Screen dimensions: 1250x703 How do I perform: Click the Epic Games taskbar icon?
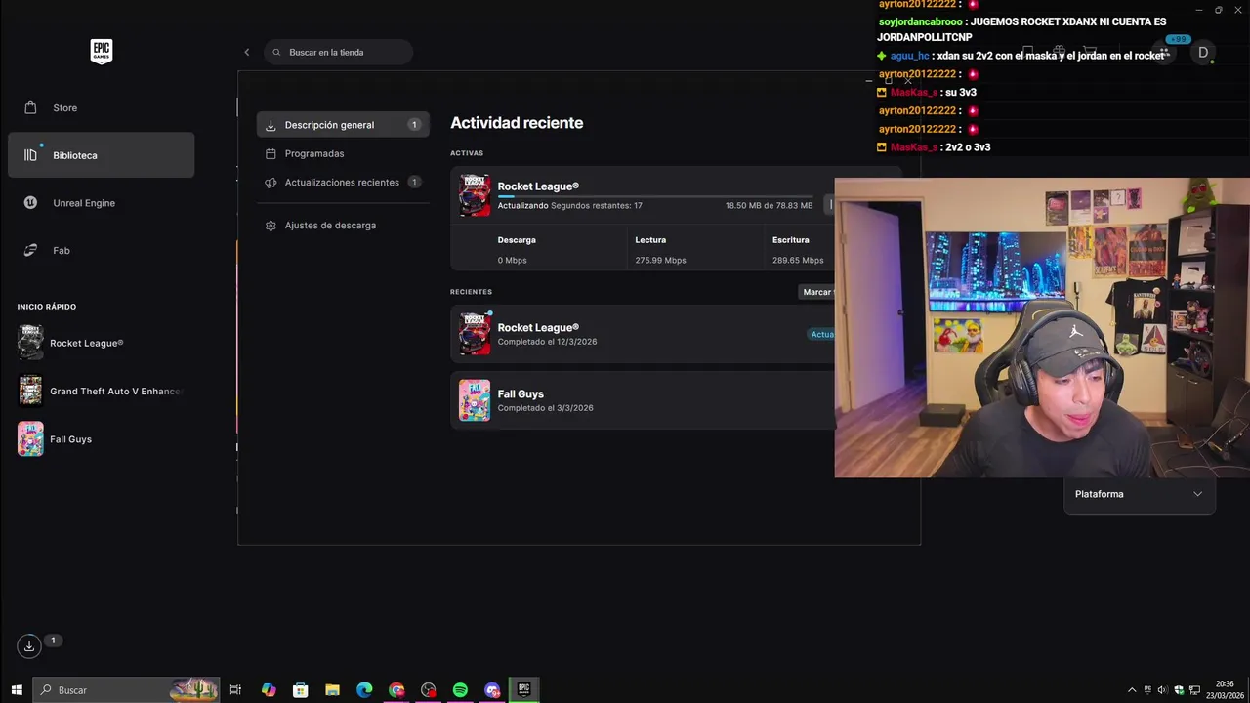(x=524, y=689)
